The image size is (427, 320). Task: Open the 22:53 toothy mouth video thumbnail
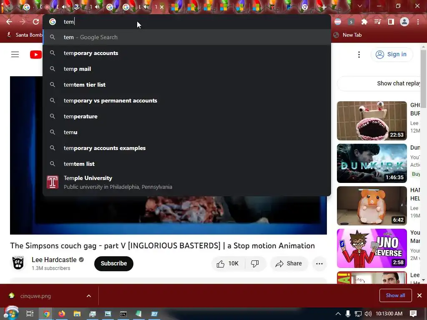click(372, 121)
